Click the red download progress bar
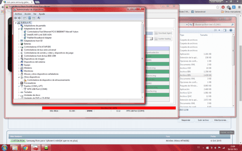The image size is (242, 151). 109,108
